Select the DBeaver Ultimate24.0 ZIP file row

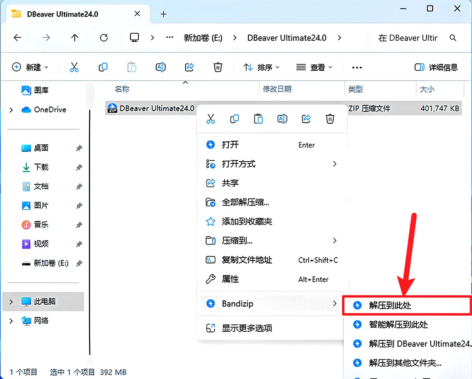click(283, 108)
